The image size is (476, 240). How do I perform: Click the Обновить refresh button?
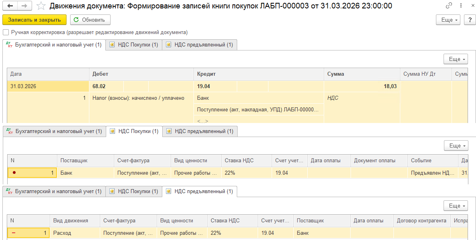90,20
